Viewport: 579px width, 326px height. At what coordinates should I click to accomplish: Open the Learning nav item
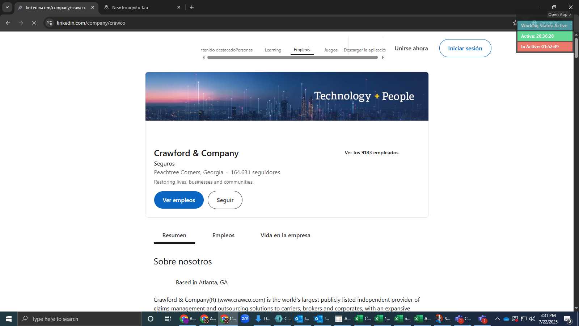point(273,50)
